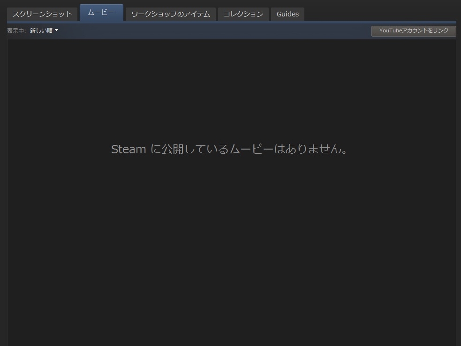461x346 pixels.
Task: Expand the 新しい順 sort dropdown
Action: coord(44,30)
